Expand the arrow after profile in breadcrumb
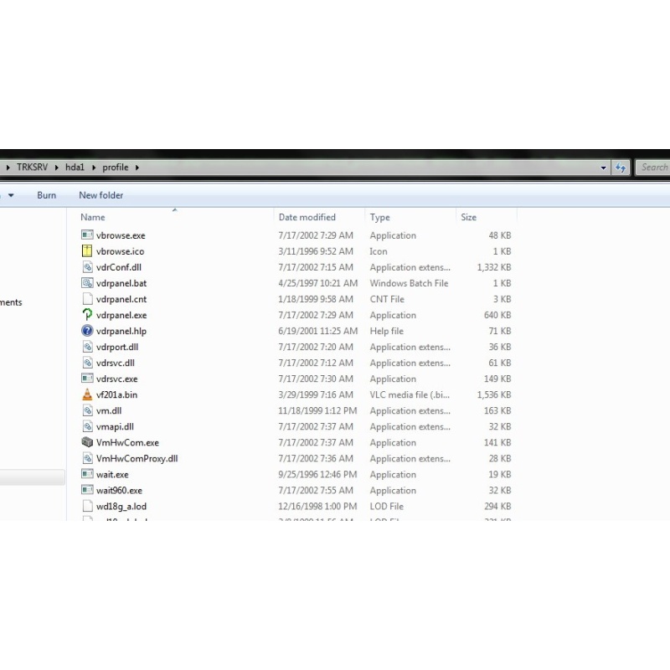The width and height of the screenshot is (670, 670). click(x=137, y=167)
